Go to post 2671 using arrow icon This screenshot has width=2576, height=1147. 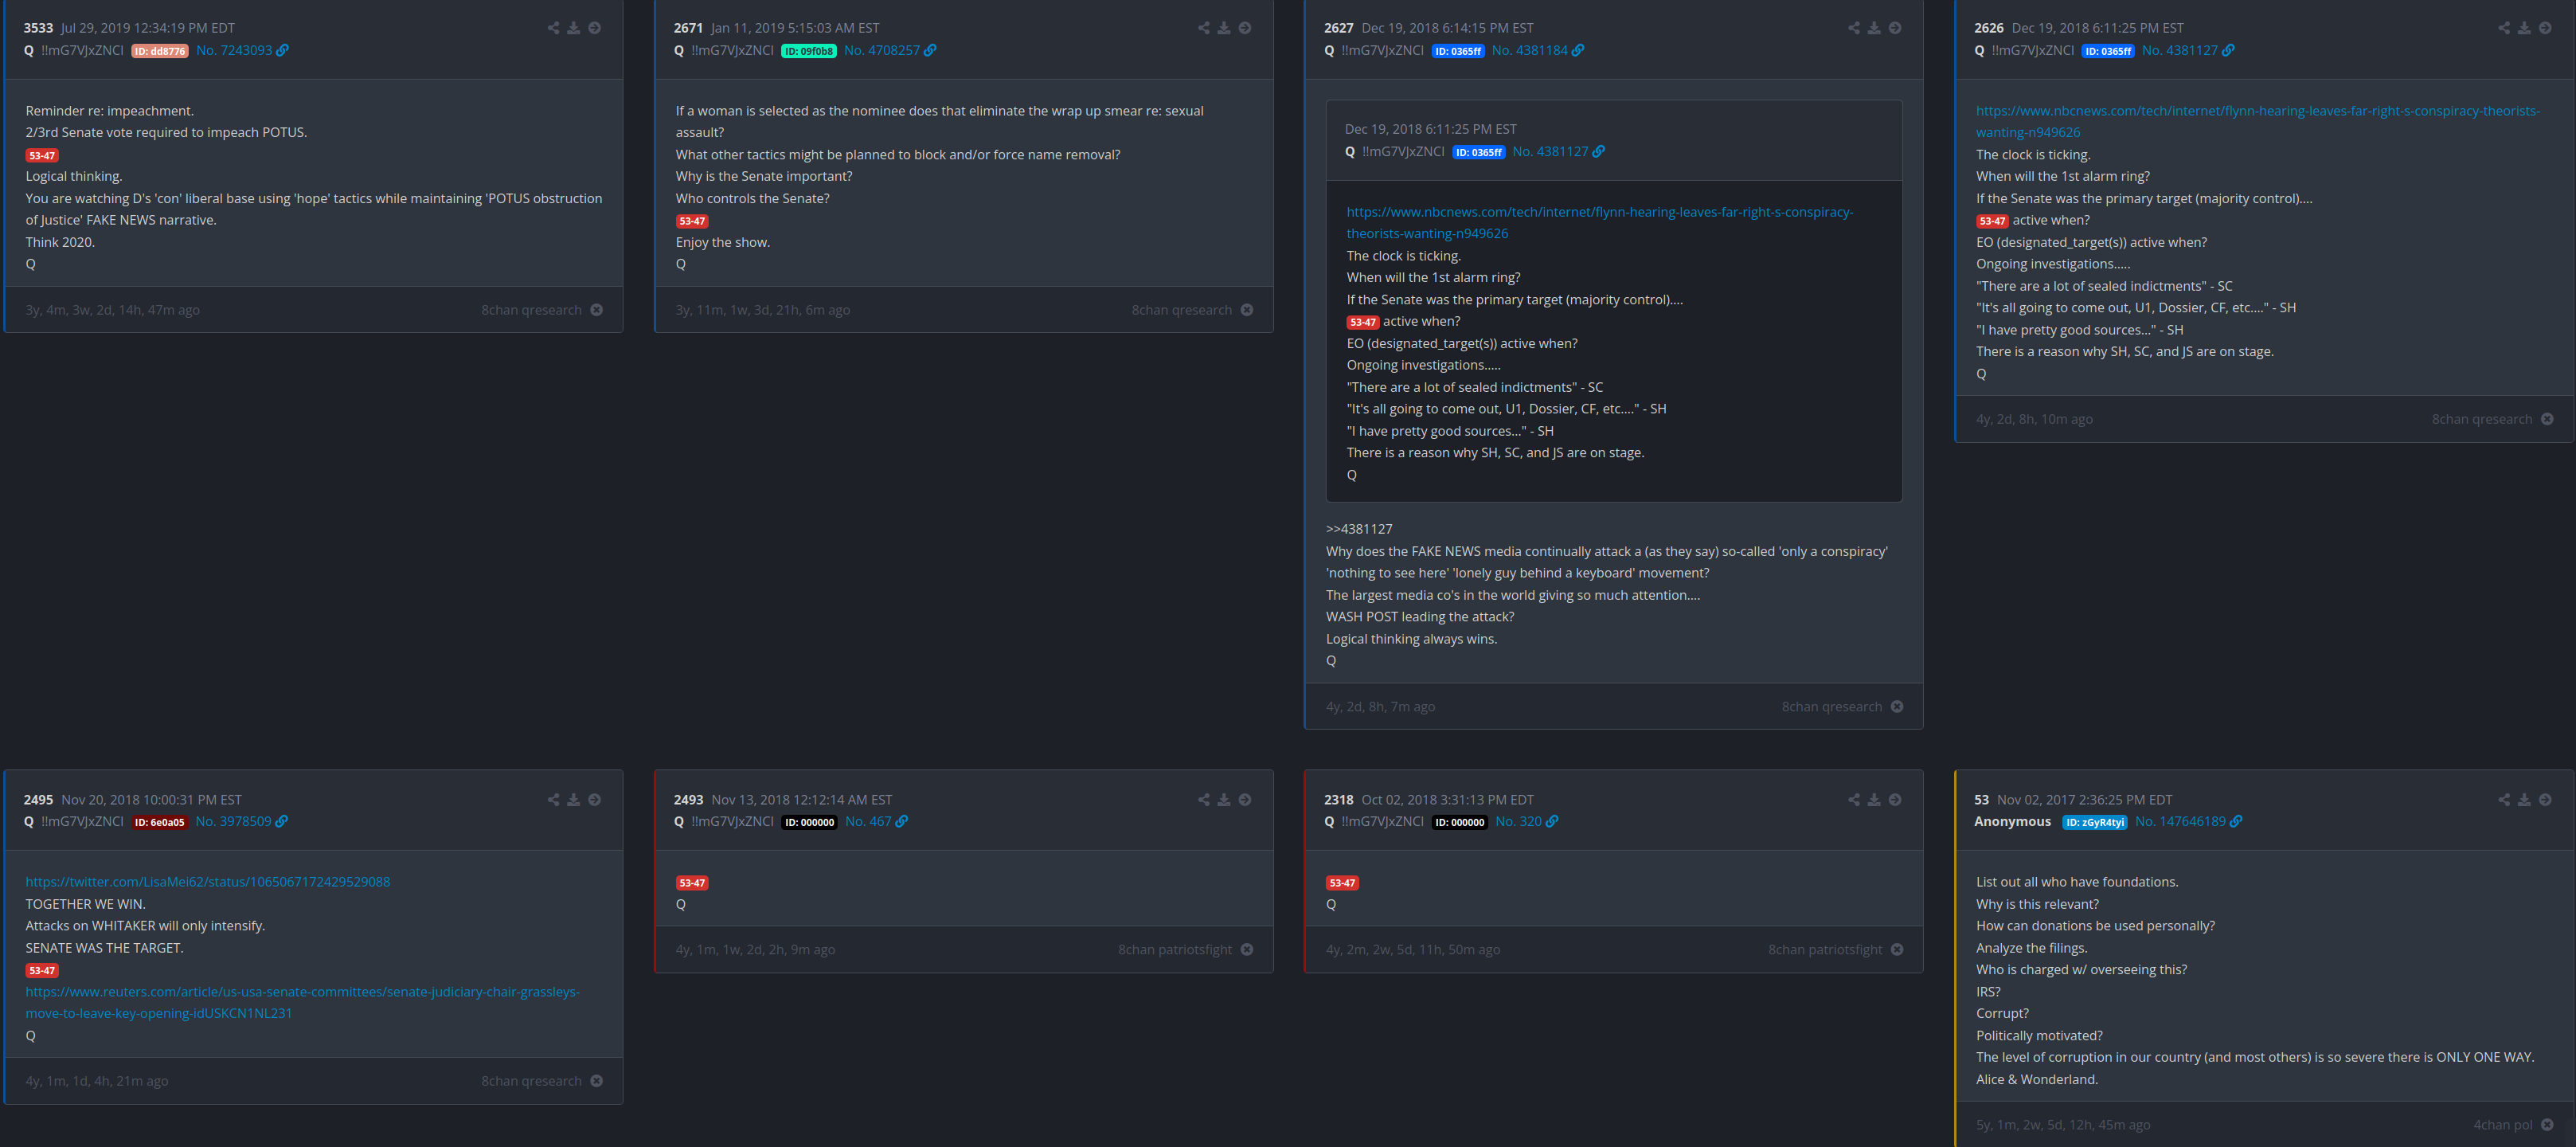(1245, 28)
